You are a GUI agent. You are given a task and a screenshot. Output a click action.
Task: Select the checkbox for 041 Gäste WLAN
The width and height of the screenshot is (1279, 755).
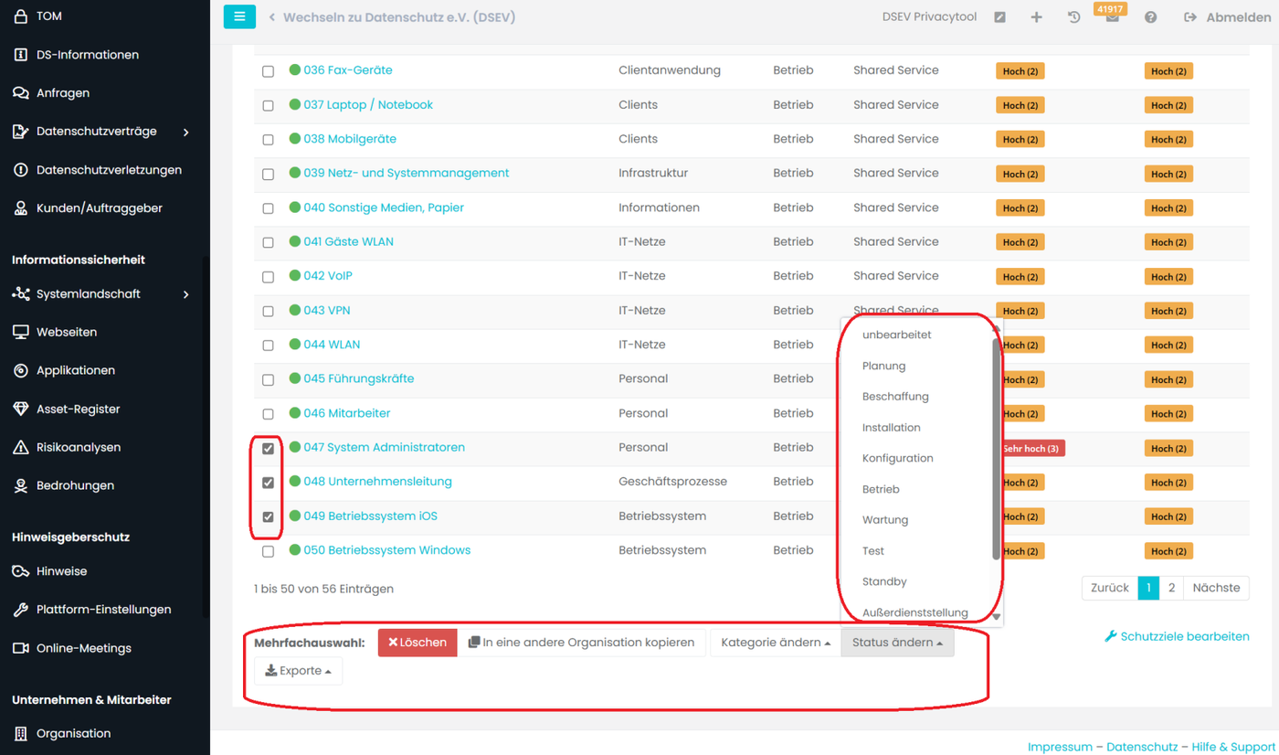pos(268,243)
